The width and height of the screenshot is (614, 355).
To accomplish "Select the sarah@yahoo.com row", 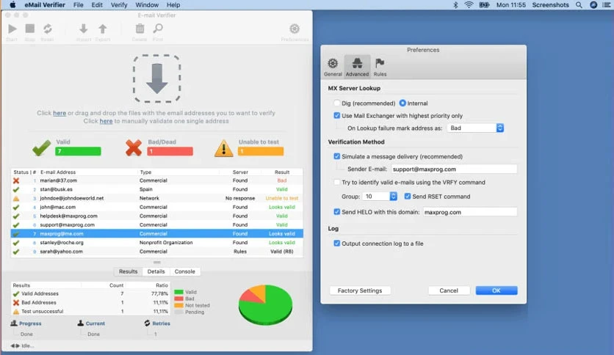I will (x=157, y=252).
